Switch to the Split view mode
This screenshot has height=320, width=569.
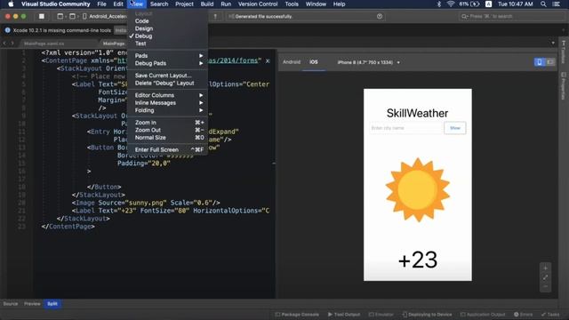point(52,304)
